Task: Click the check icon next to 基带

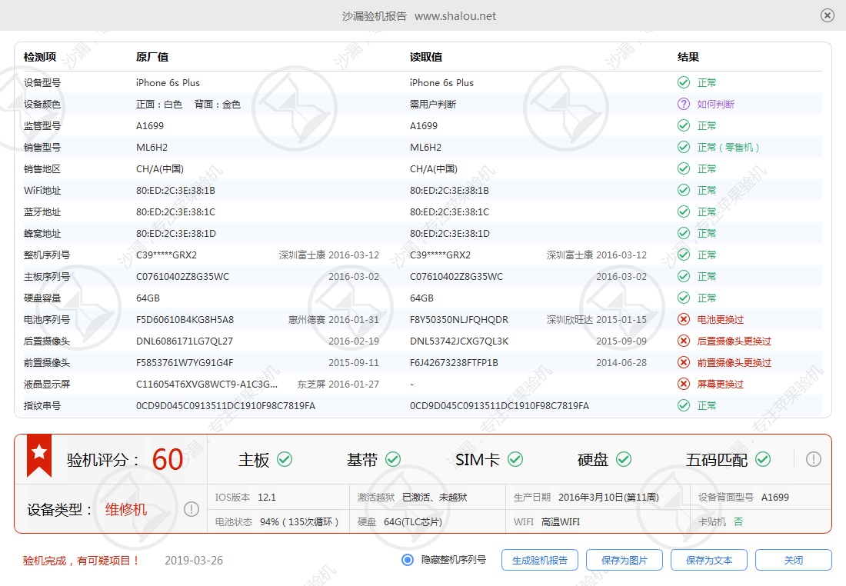Action: (x=393, y=459)
